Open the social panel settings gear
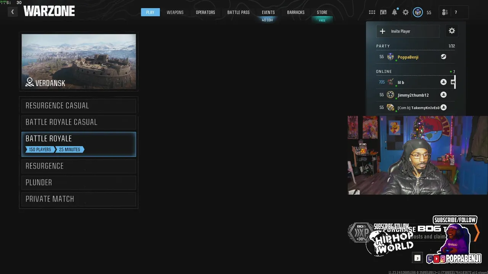Screen dimensions: 488x274 coord(452,31)
